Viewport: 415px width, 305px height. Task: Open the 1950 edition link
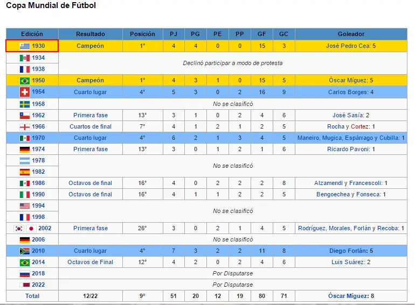38,81
